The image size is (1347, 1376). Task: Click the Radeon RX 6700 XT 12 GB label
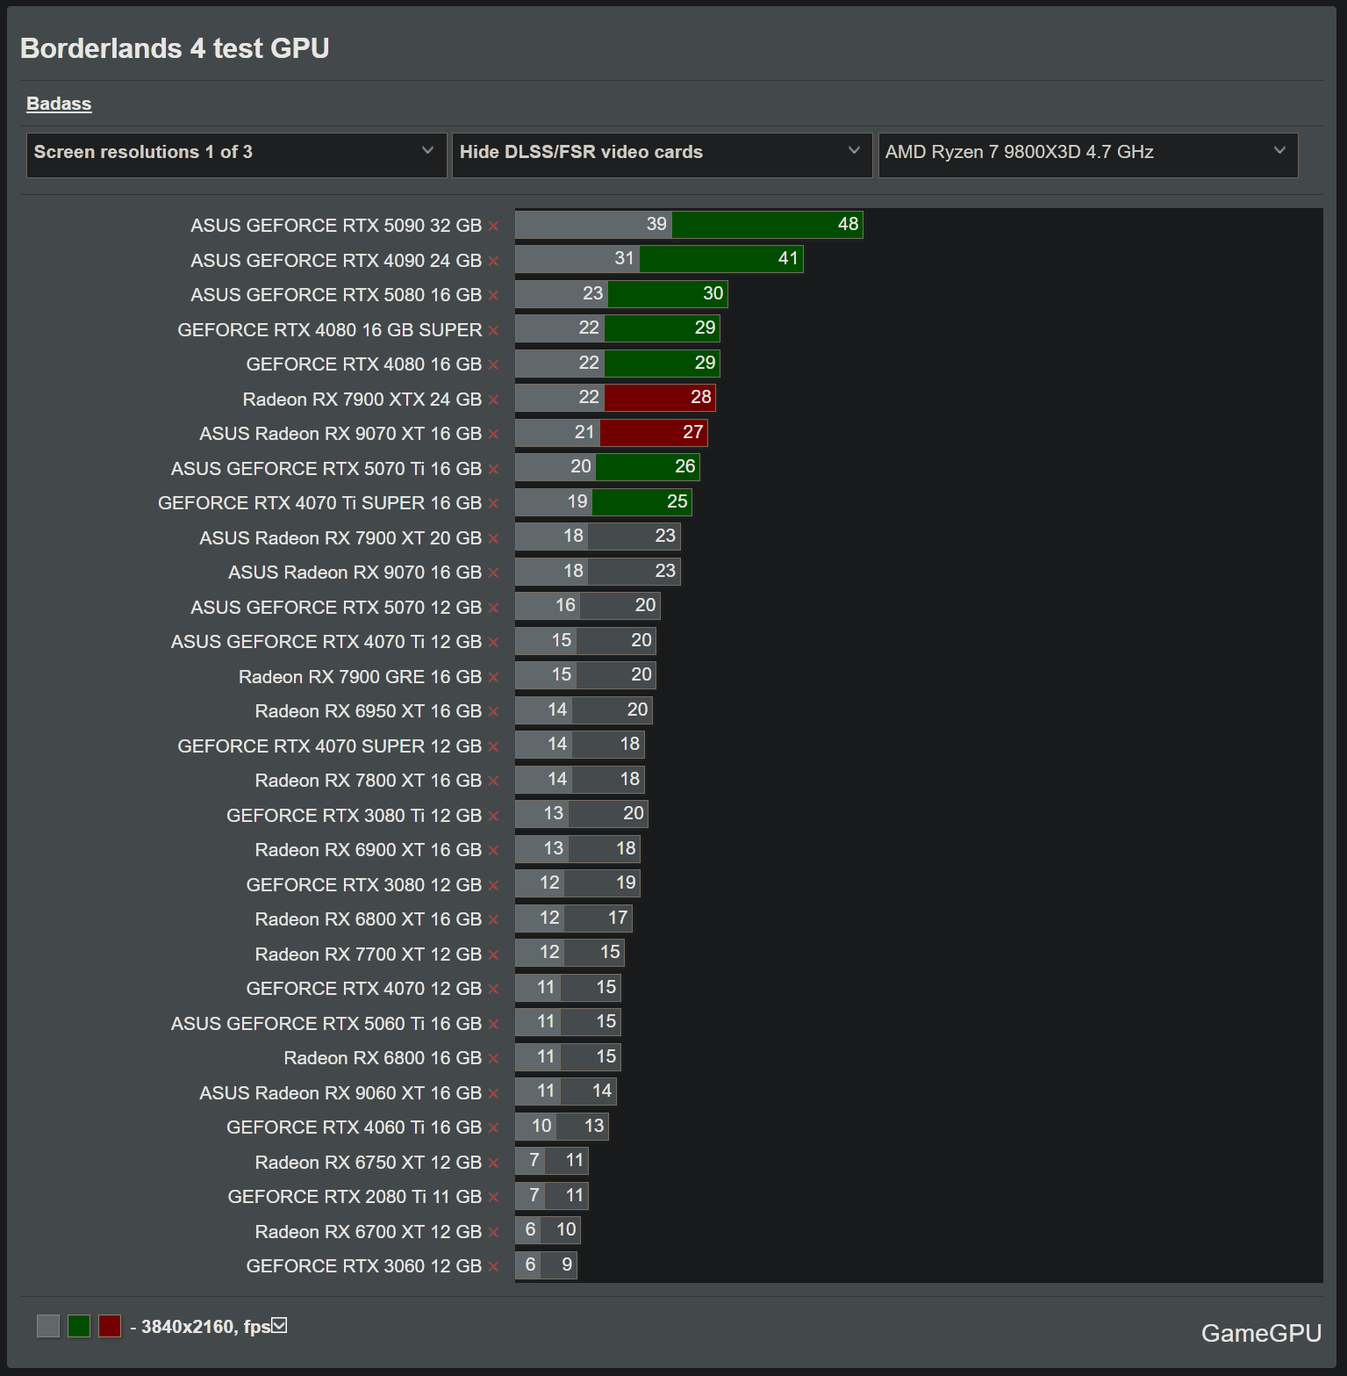tap(369, 1232)
